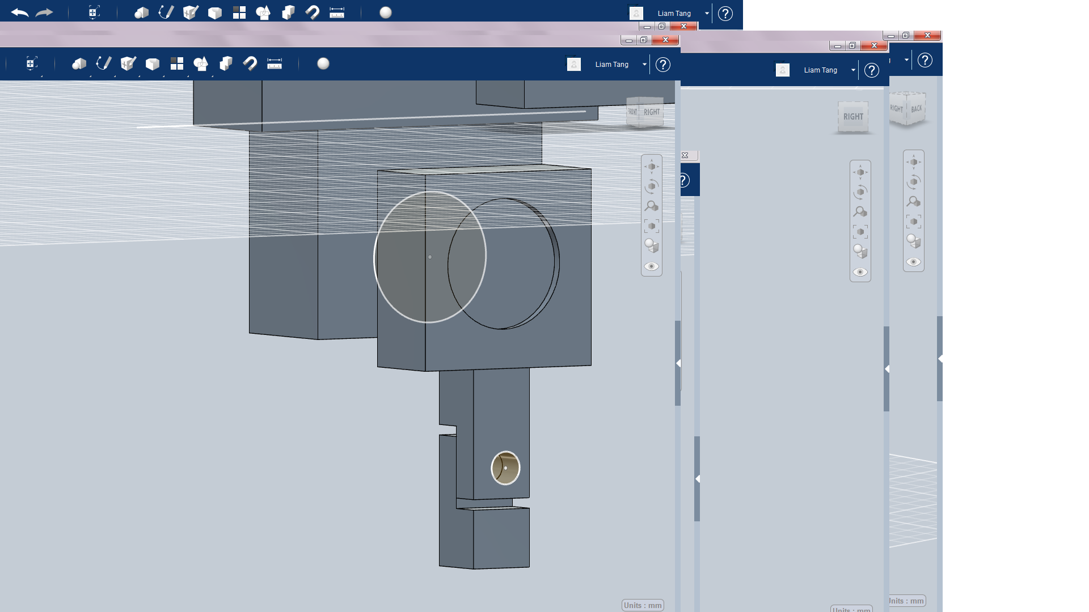
Task: Click Redo arrow in the topmost toolbar
Action: click(44, 12)
